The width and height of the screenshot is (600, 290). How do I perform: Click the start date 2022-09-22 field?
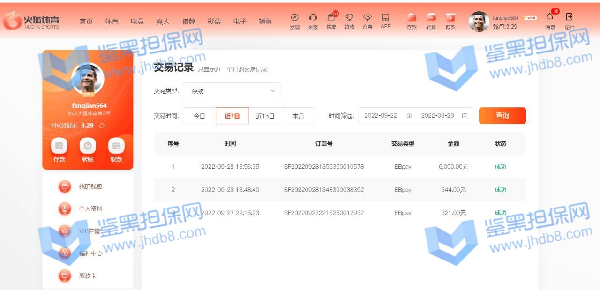381,116
